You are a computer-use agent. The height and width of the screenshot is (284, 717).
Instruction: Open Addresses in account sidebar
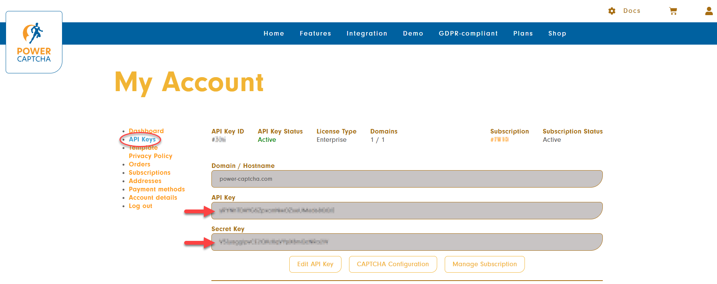(x=145, y=181)
